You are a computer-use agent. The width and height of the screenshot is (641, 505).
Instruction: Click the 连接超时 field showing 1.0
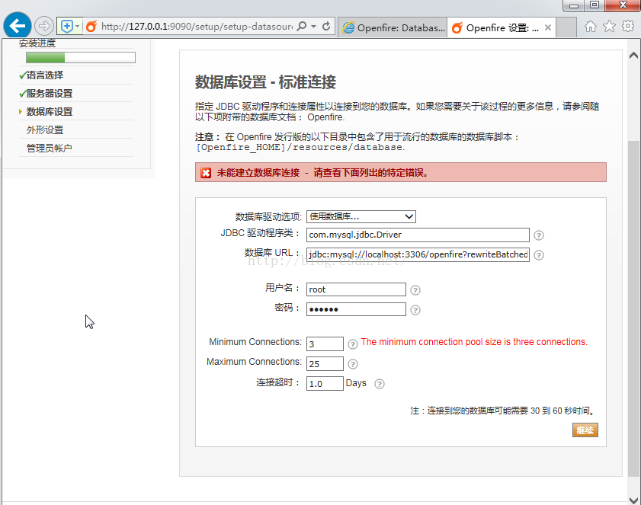click(x=325, y=384)
